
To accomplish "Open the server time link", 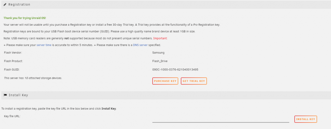I will pos(44,45).
